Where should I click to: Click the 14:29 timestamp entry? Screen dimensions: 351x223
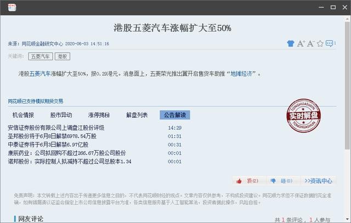click(x=174, y=128)
